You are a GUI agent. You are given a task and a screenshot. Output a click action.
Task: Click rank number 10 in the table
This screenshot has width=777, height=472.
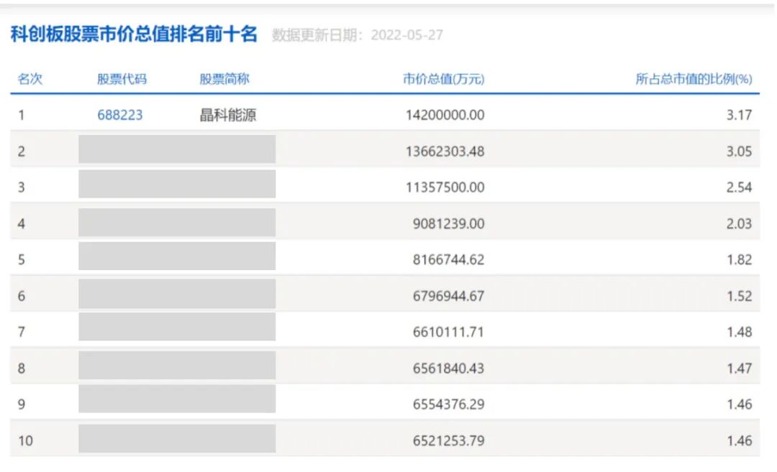[25, 440]
